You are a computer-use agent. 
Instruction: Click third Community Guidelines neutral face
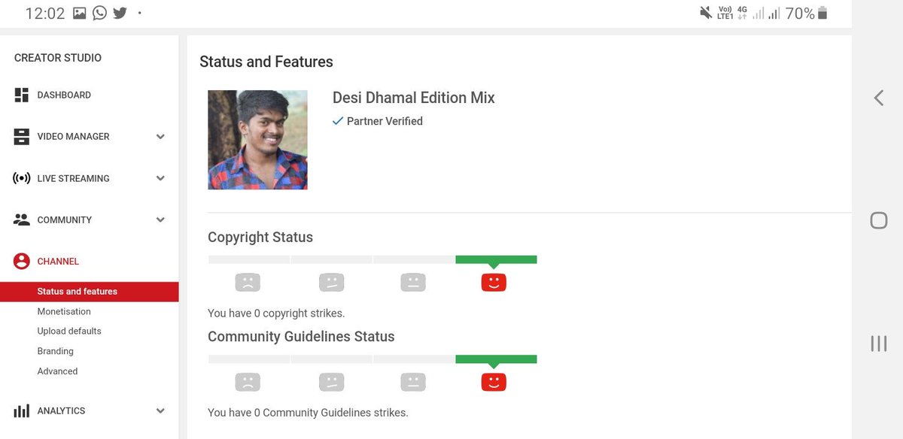(412, 382)
